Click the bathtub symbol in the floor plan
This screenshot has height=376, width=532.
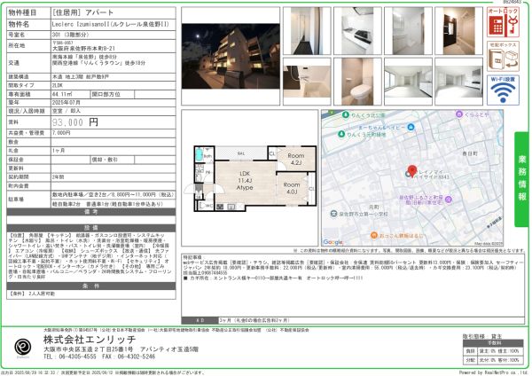(199, 155)
